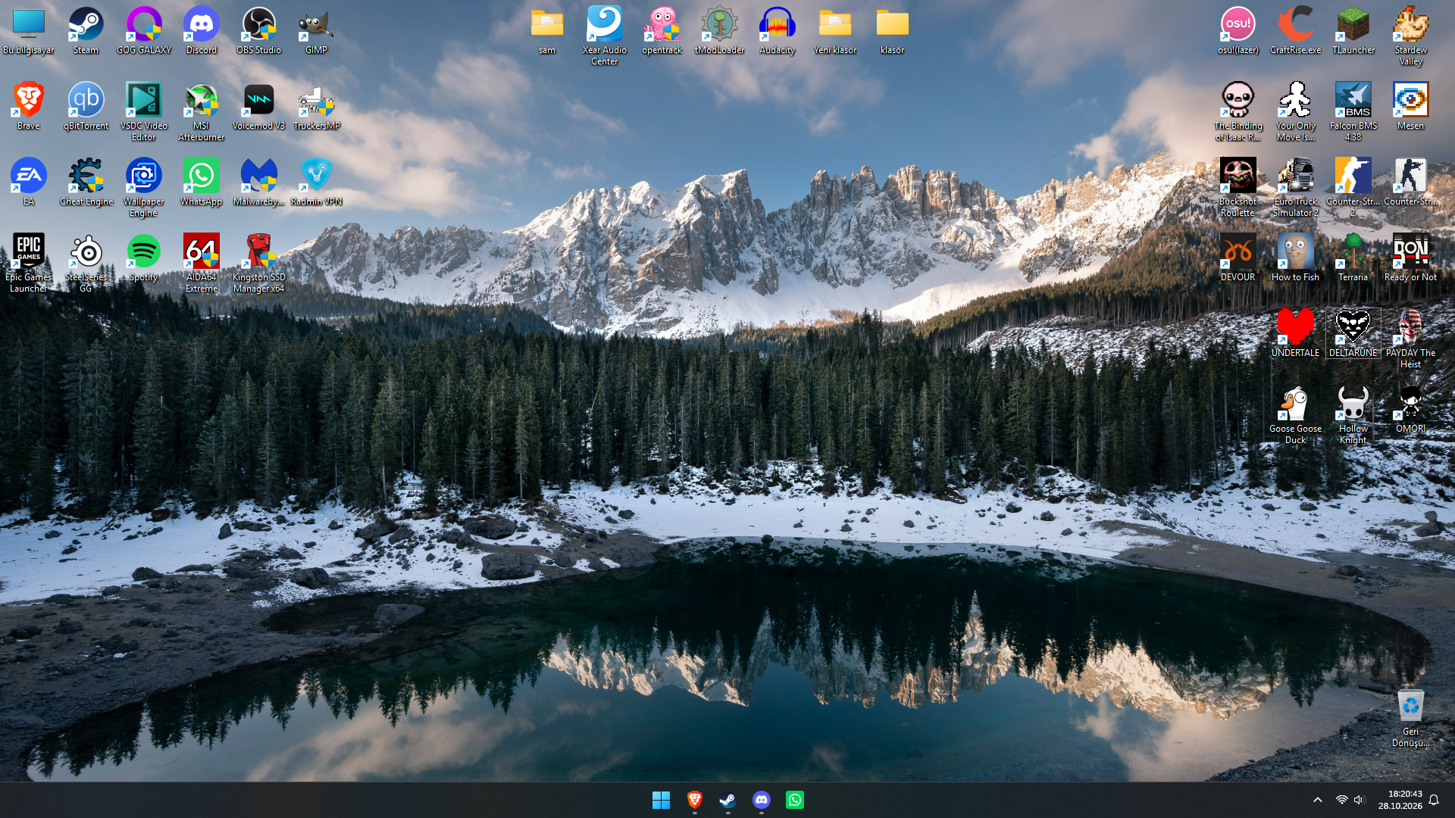
Task: Select the Wallpaper Engine shortcut
Action: tap(144, 188)
